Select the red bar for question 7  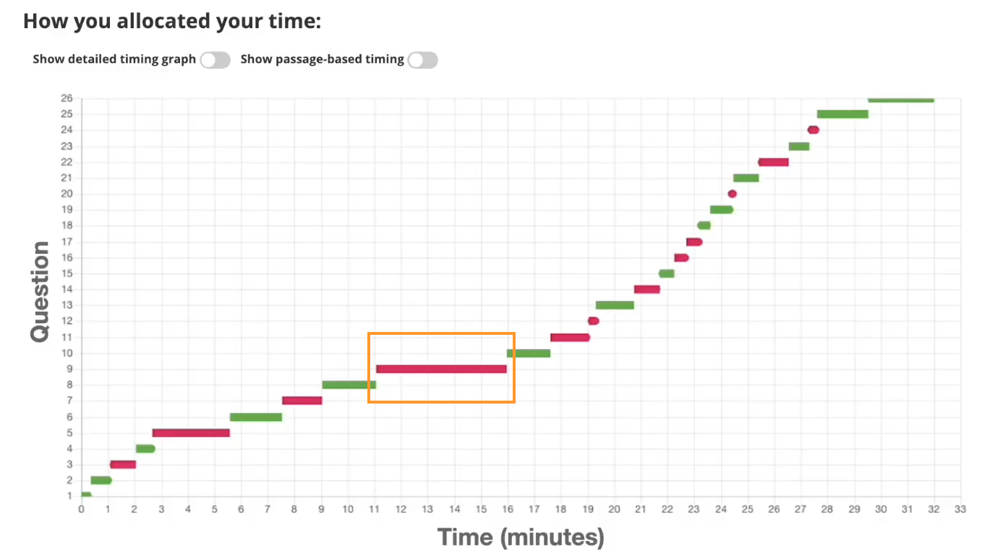click(x=302, y=401)
